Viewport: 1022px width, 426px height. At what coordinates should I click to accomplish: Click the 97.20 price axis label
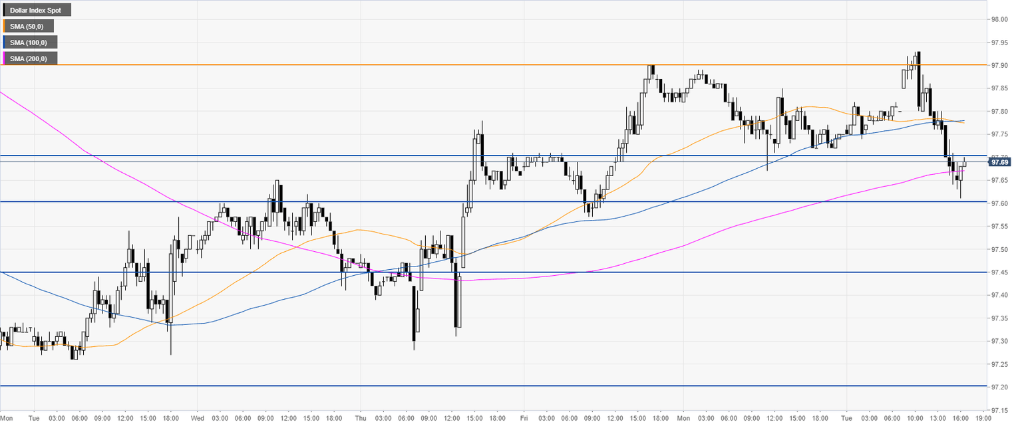999,387
